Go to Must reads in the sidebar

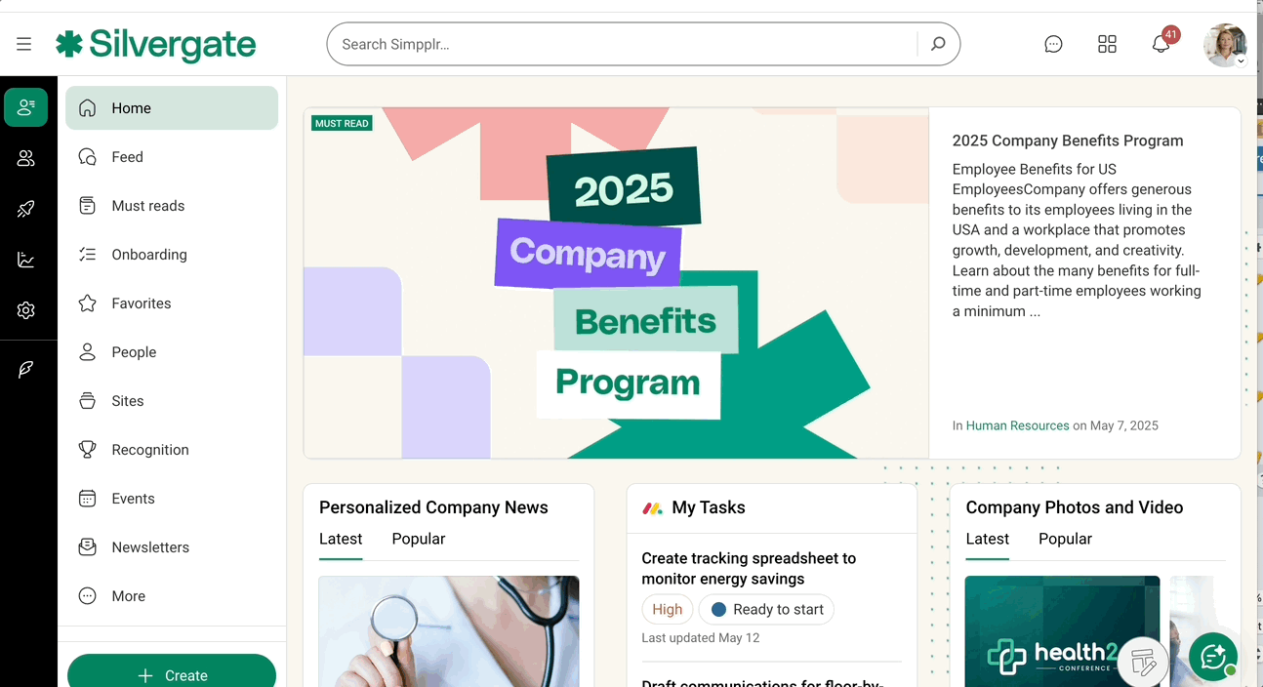(x=147, y=206)
